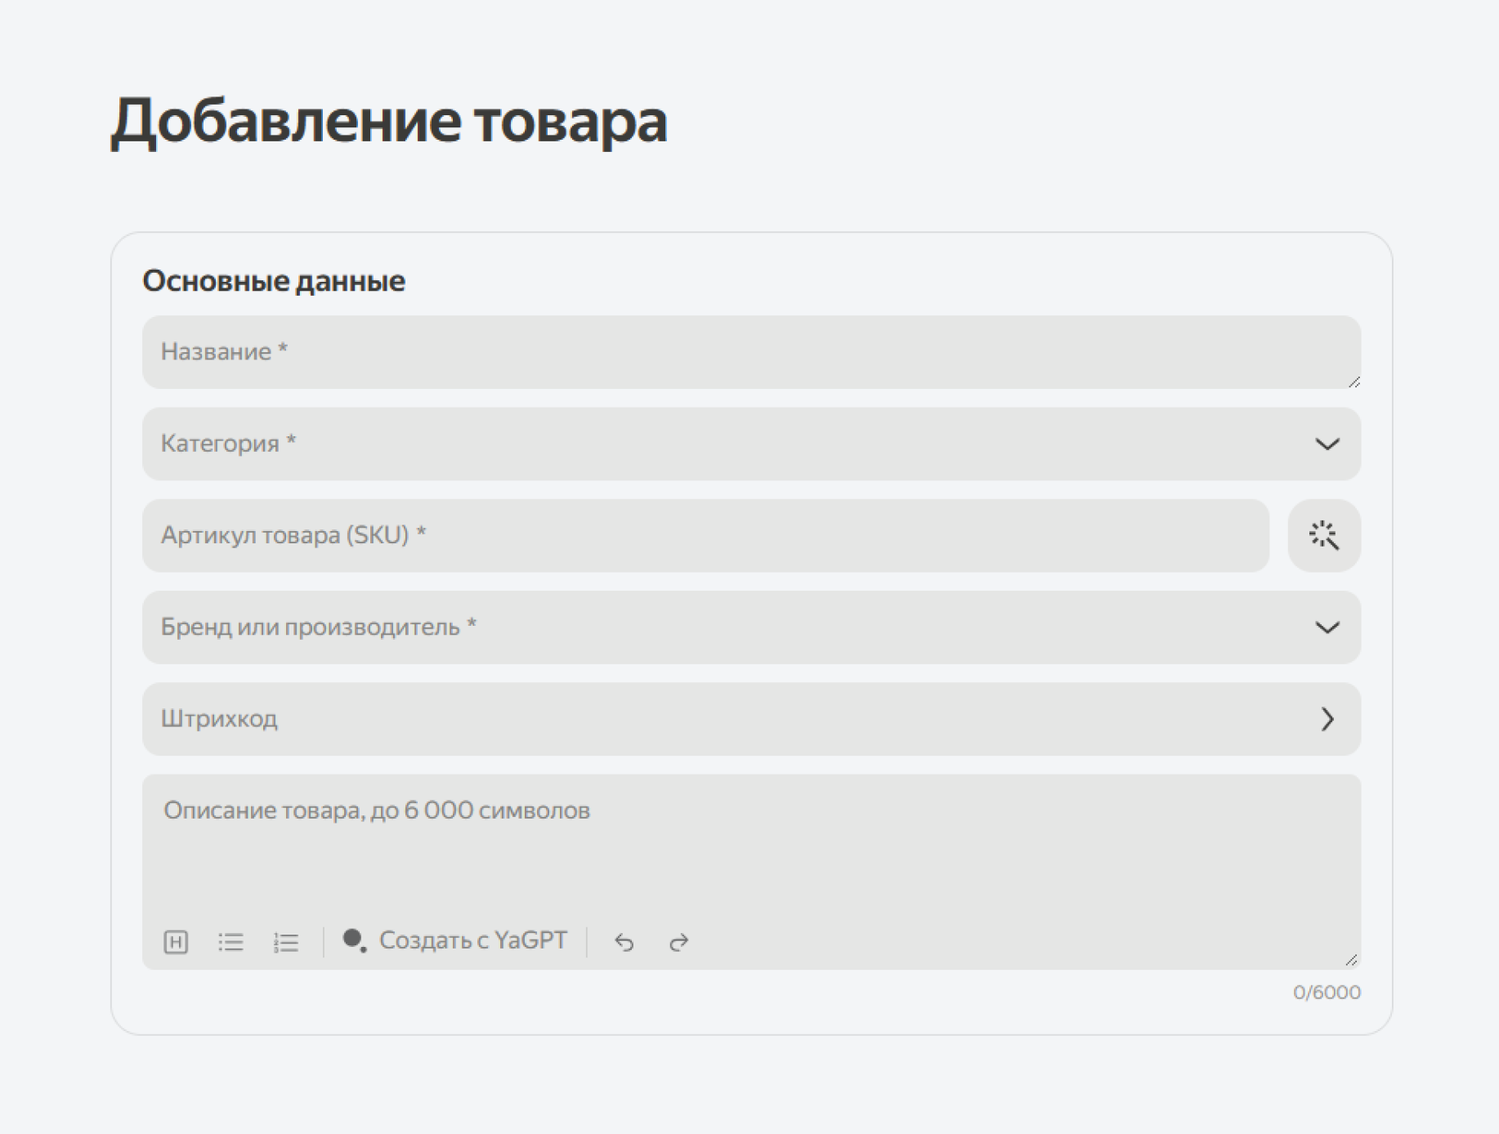Image resolution: width=1499 pixels, height=1134 pixels.
Task: Click the redo arrow in description toolbar
Action: [x=678, y=942]
